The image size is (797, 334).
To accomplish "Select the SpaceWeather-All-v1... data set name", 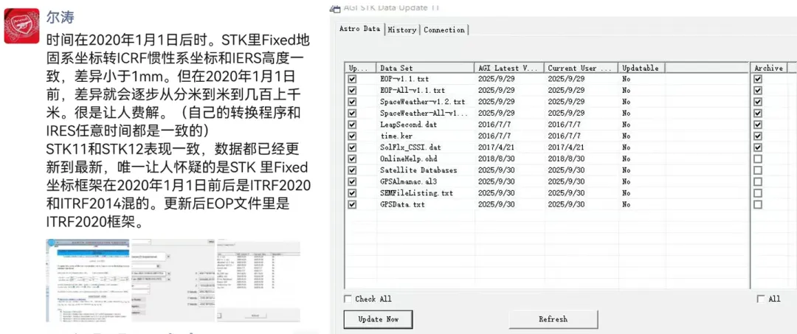I will tap(424, 114).
